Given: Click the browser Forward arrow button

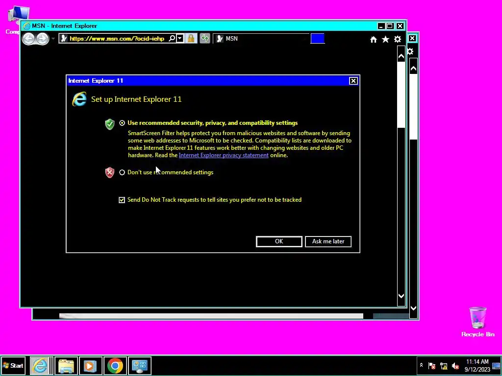Looking at the screenshot, I should (x=43, y=39).
